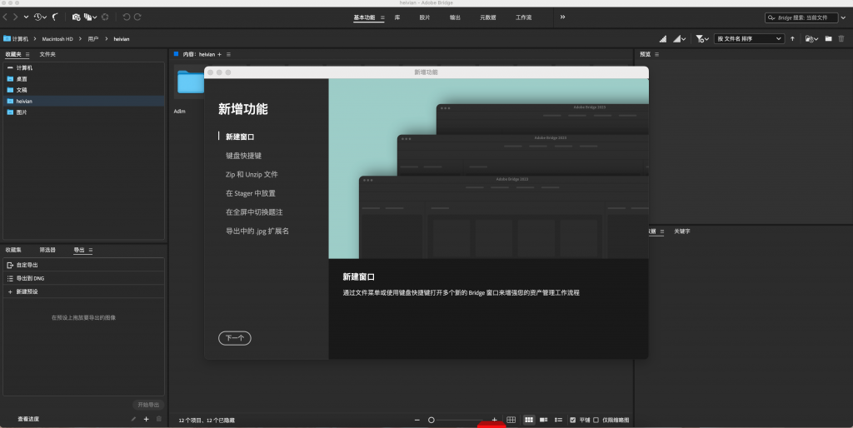Toggle ascending order arrow
The width and height of the screenshot is (853, 428).
coord(793,38)
